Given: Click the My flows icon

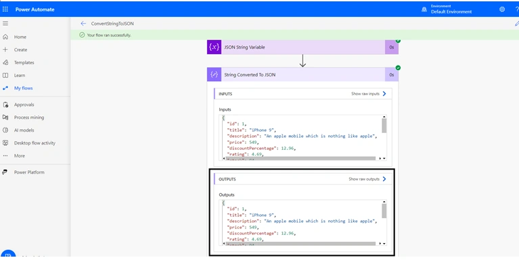Looking at the screenshot, I should click(5, 88).
